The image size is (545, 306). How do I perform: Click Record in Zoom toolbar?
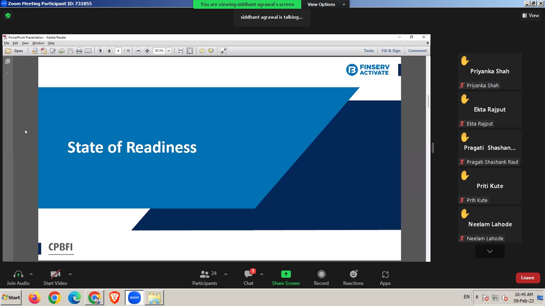pyautogui.click(x=321, y=278)
